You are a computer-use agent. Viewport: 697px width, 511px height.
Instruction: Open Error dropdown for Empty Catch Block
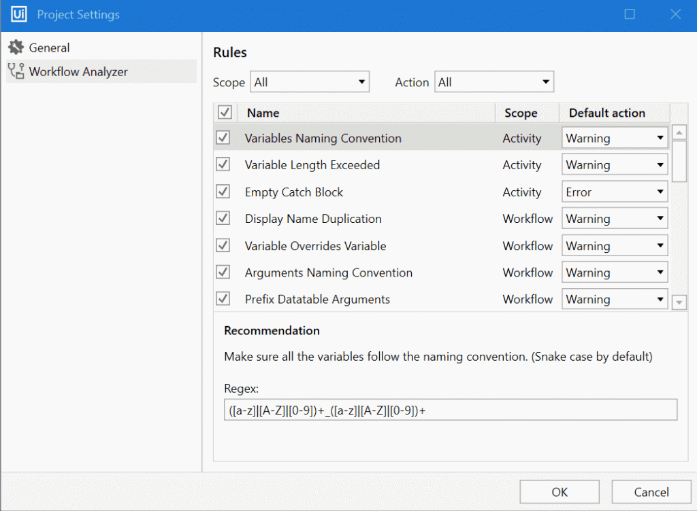(615, 192)
